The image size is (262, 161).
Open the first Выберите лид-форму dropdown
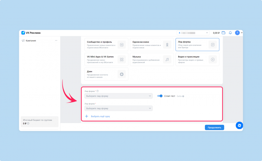(118, 96)
